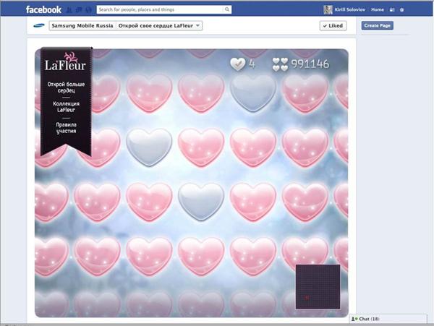The height and width of the screenshot is (326, 434).
Task: Click the Samsung page logo thumbnail
Action: (39, 26)
